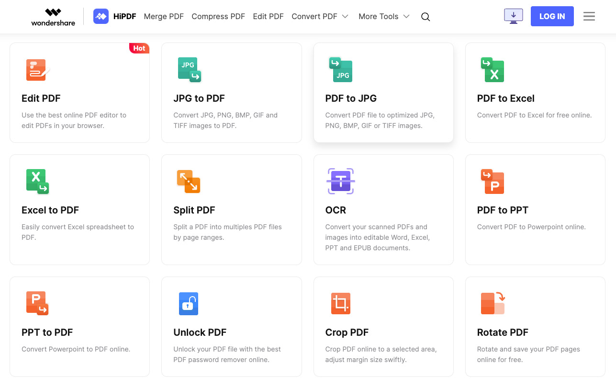Click 'Rotate and save your PDF pages' text
Viewport: 616px width, 384px height.
point(528,354)
